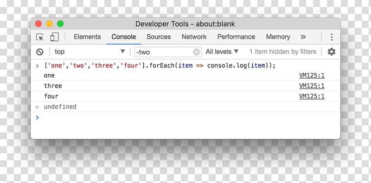Click the forEach code input line

(x=160, y=65)
